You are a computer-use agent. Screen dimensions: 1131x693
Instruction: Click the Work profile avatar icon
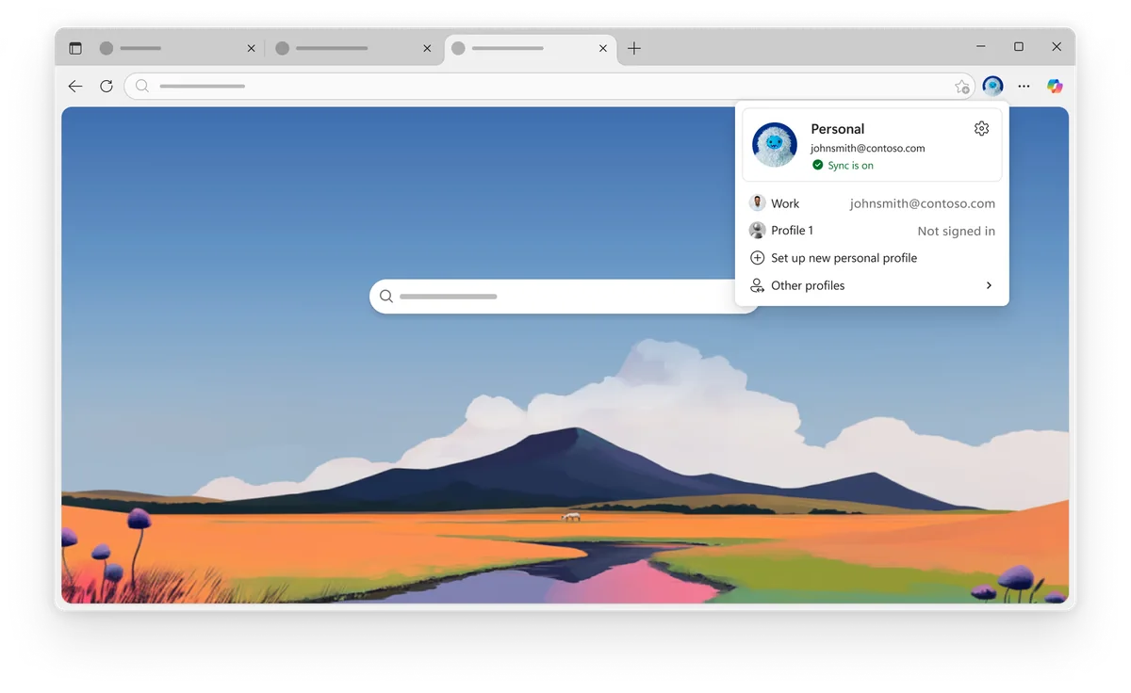point(757,203)
